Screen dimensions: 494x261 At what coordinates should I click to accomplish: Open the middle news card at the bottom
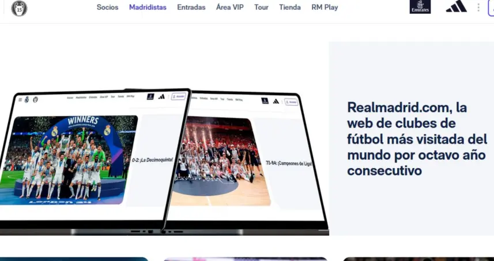coord(245,259)
